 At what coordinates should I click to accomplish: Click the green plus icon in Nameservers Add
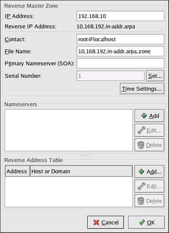pyautogui.click(x=144, y=116)
